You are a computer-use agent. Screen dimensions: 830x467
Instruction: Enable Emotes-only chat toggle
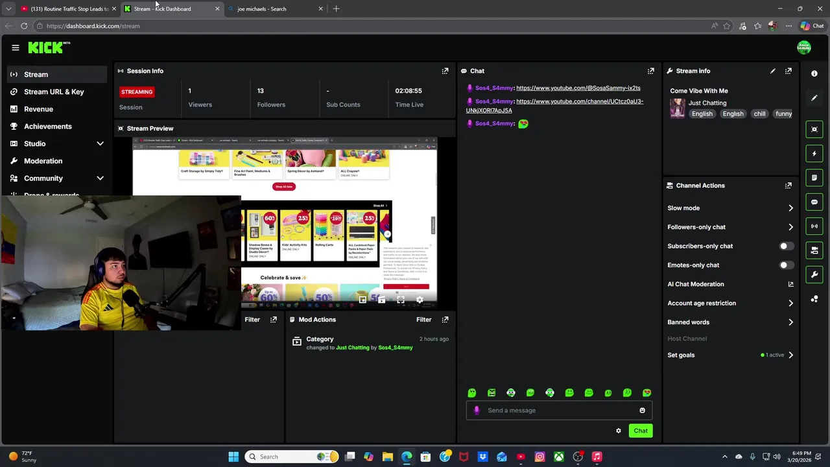point(785,265)
